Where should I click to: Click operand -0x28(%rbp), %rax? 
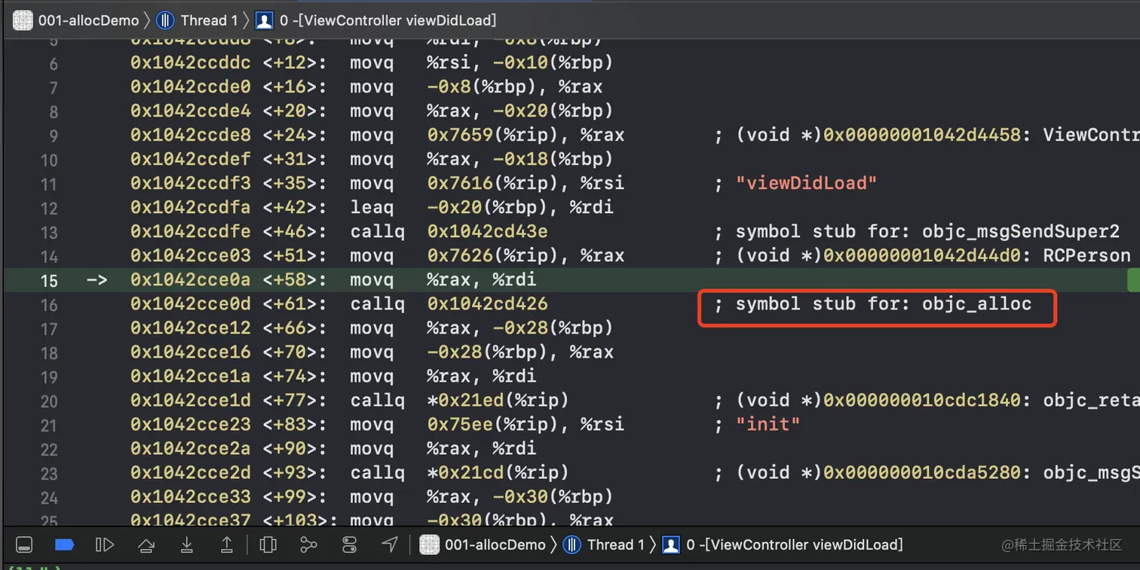(520, 352)
